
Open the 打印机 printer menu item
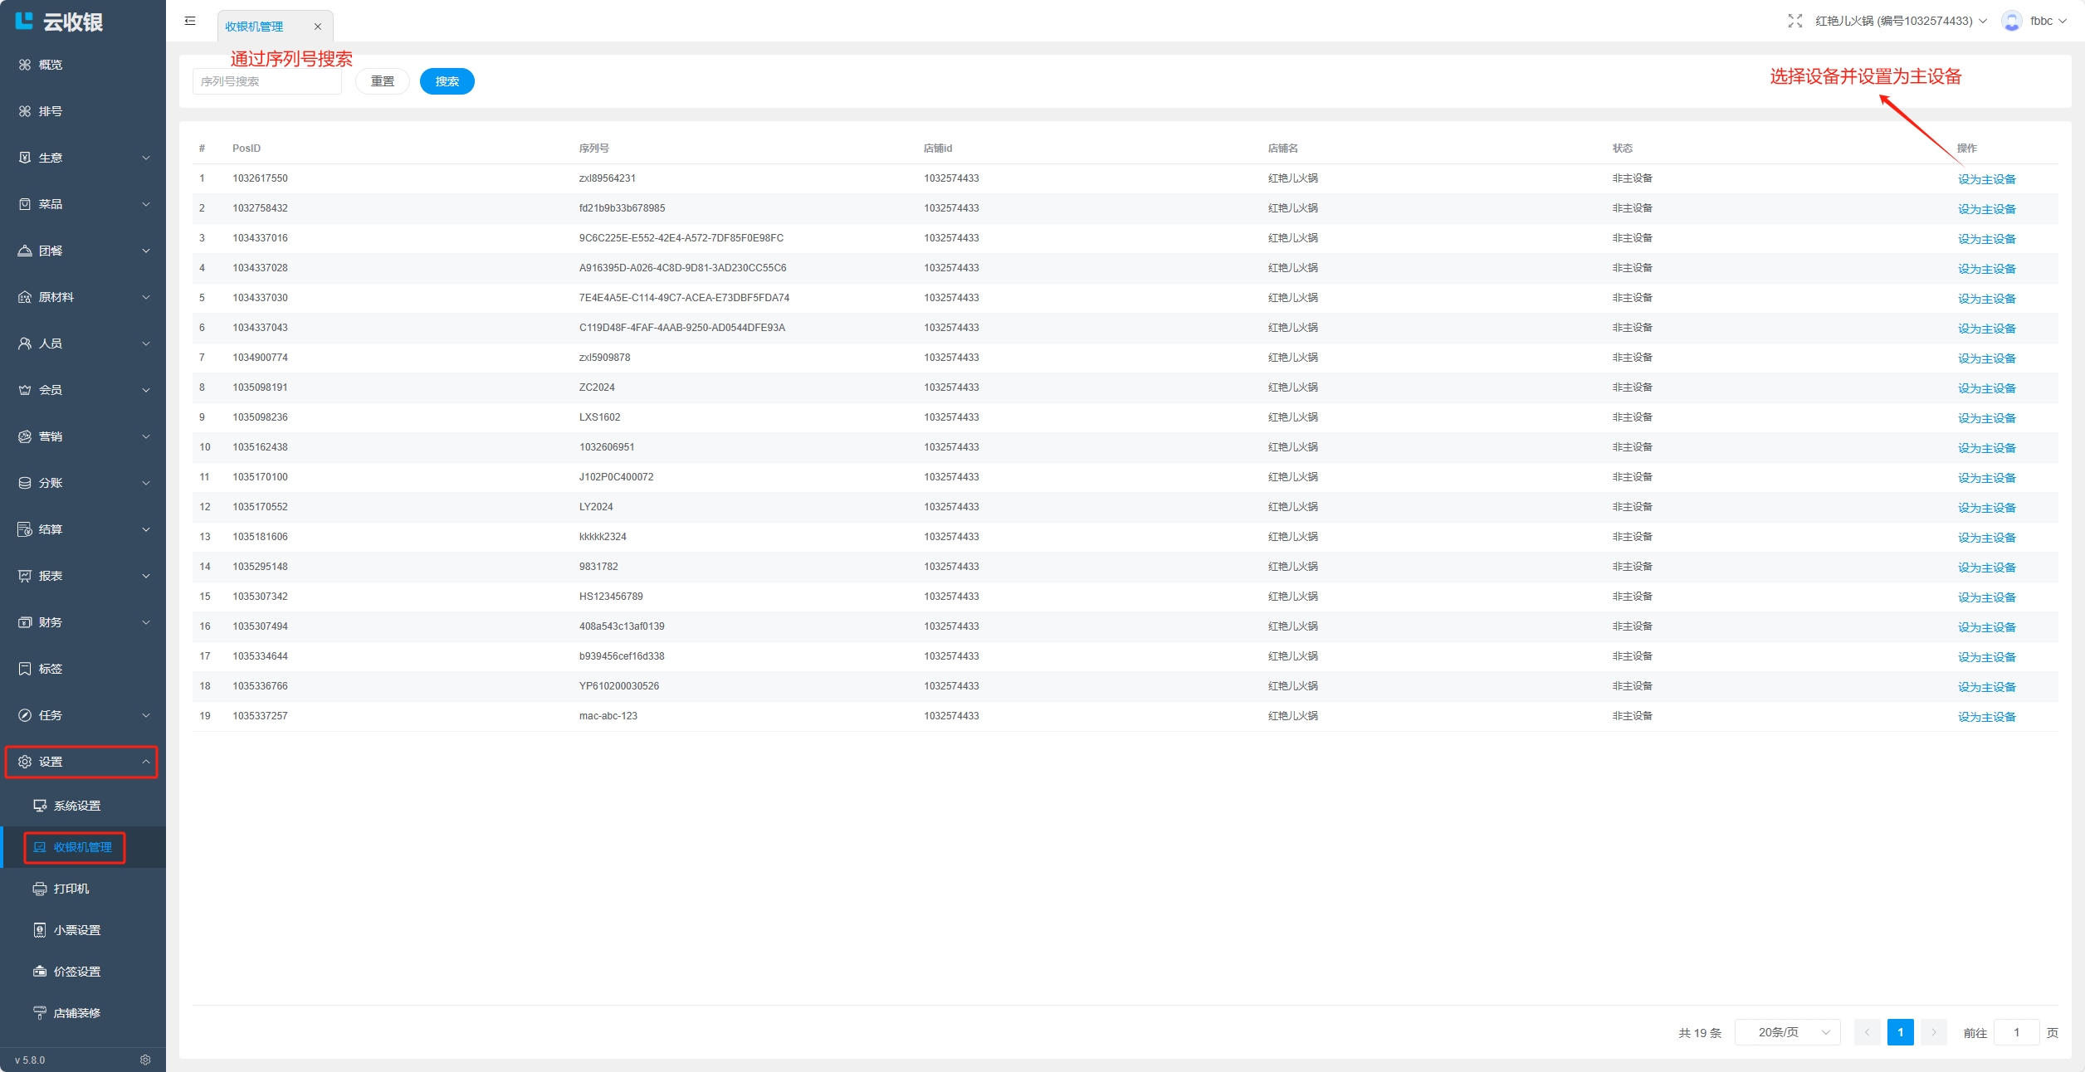tap(71, 889)
